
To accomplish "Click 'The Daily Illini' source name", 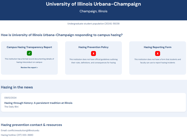I will tap(11, 107).
